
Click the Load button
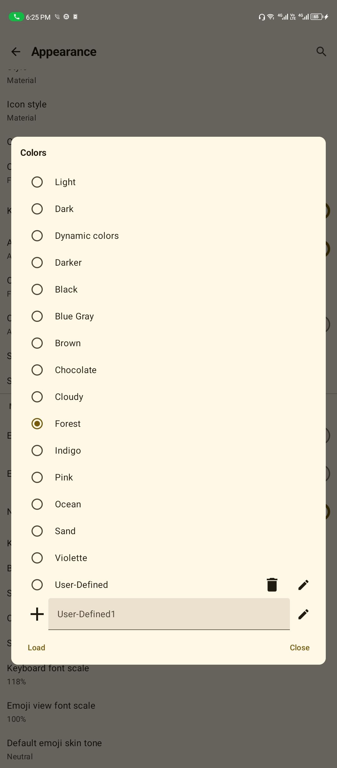tap(37, 647)
